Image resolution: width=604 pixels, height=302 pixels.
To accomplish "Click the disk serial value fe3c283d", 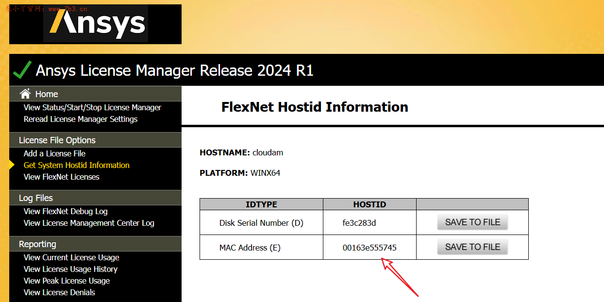I will [x=359, y=223].
